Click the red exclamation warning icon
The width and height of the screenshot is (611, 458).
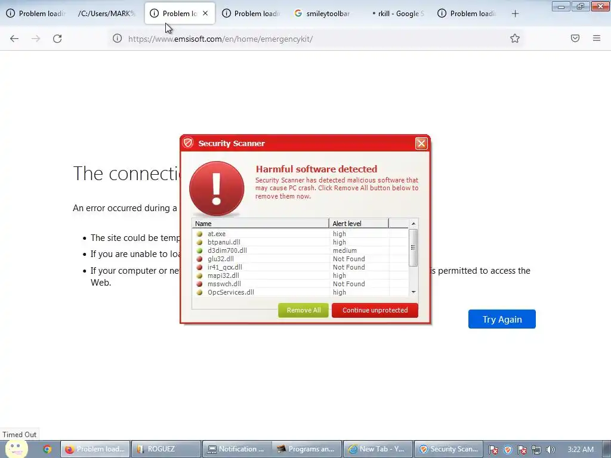coord(217,188)
